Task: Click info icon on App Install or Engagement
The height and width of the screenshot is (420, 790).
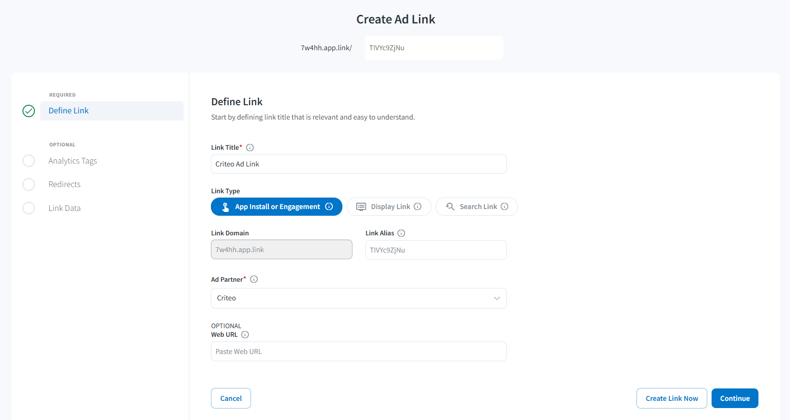Action: (329, 206)
